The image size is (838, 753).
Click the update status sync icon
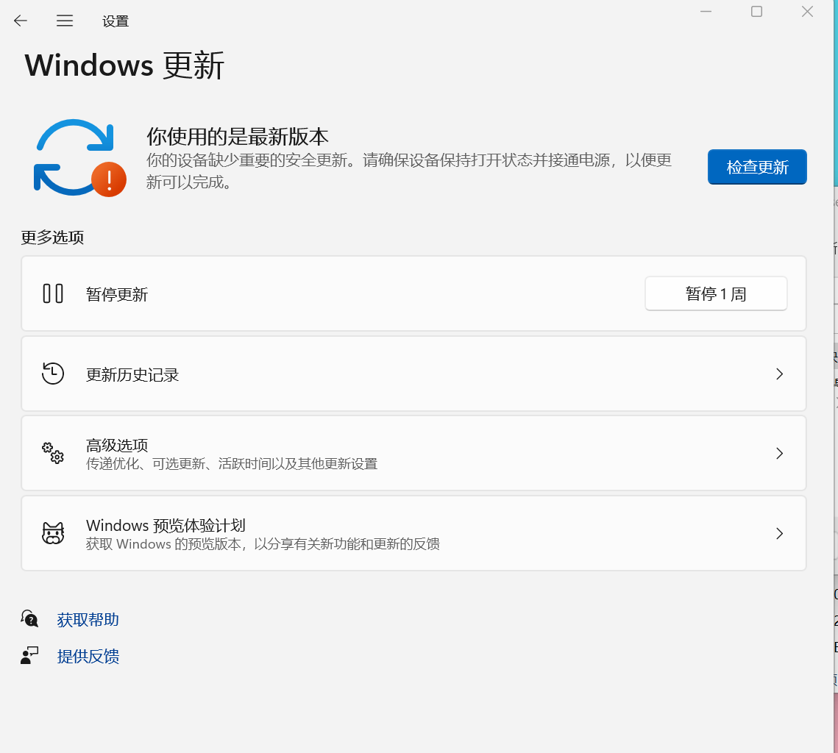point(79,157)
